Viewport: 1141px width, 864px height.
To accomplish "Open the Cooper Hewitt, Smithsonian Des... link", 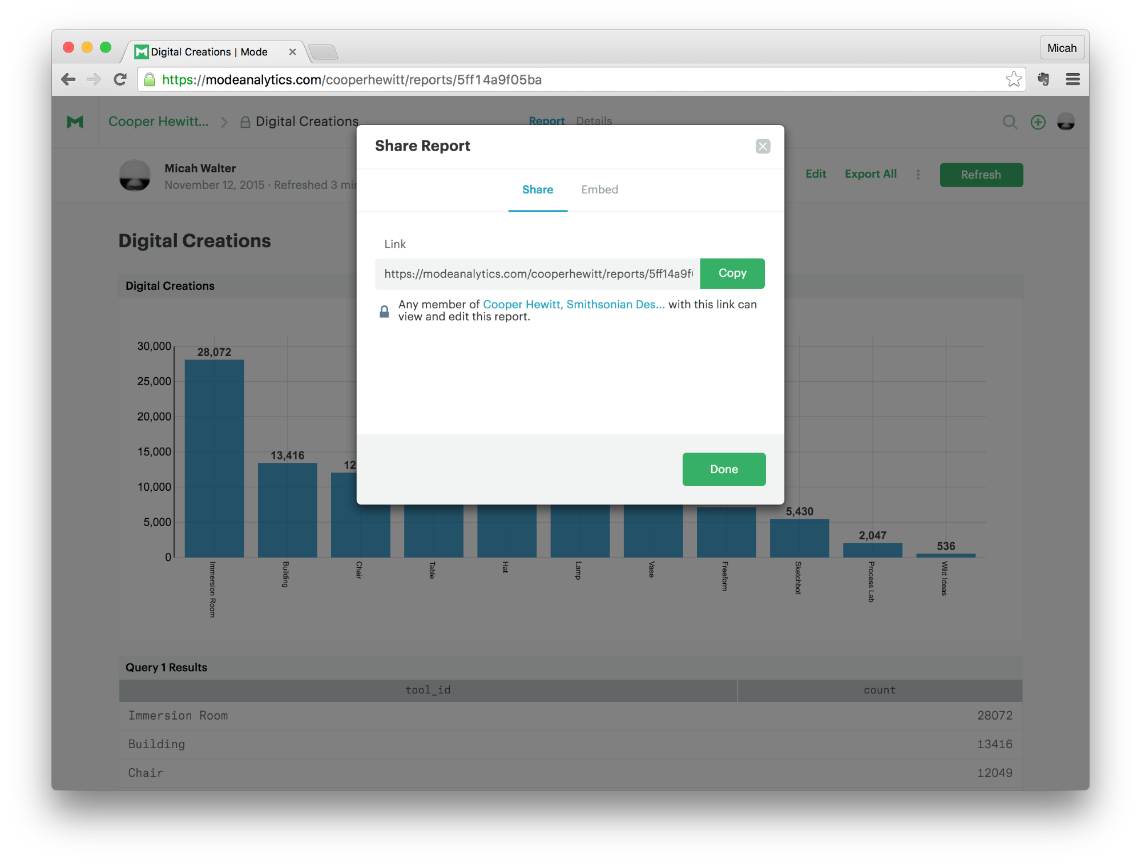I will pyautogui.click(x=574, y=305).
